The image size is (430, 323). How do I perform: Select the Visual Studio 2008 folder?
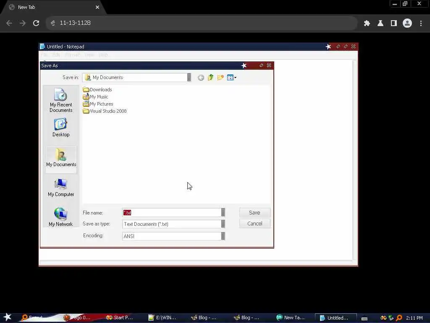pyautogui.click(x=105, y=111)
